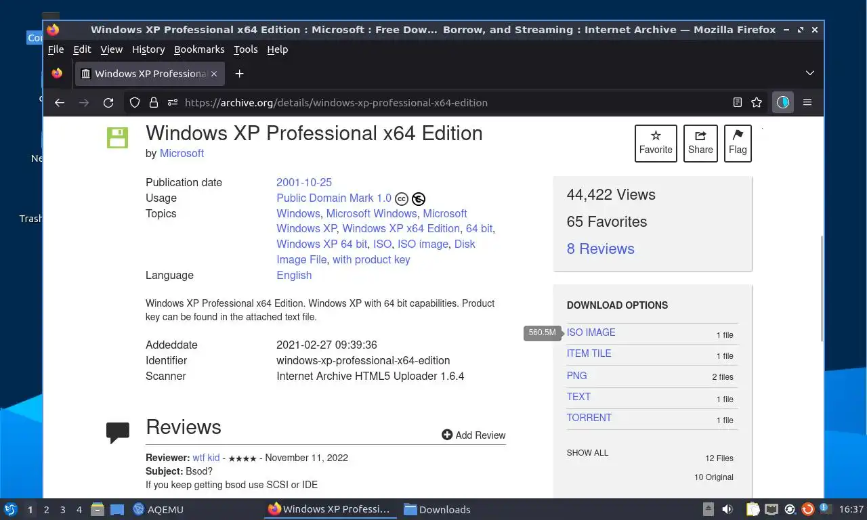Favorite this item with the star button
Image resolution: width=867 pixels, height=520 pixels.
[x=656, y=143]
